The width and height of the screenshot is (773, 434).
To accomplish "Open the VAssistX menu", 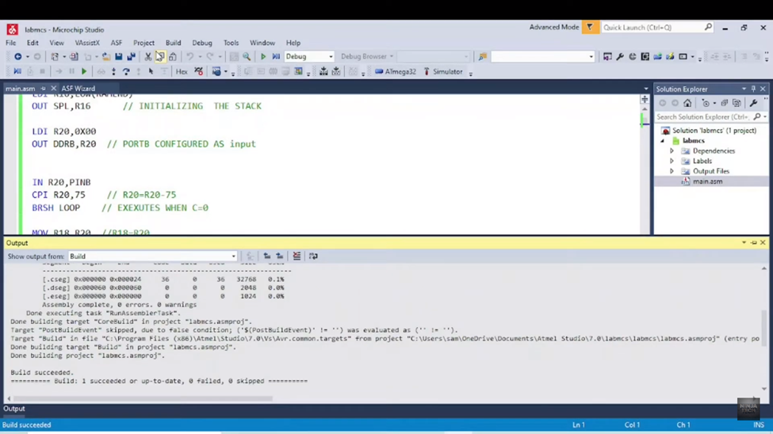I will pyautogui.click(x=87, y=43).
